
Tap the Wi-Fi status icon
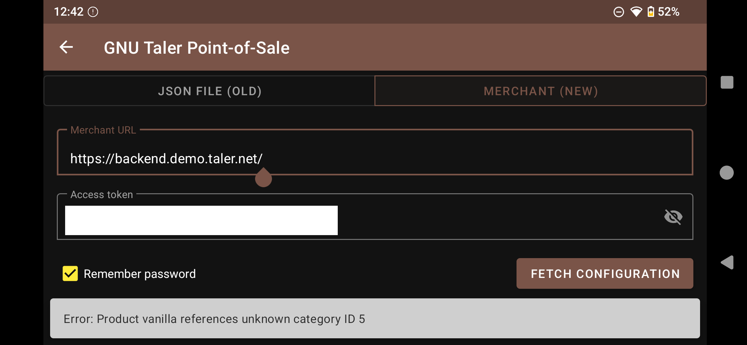636,12
